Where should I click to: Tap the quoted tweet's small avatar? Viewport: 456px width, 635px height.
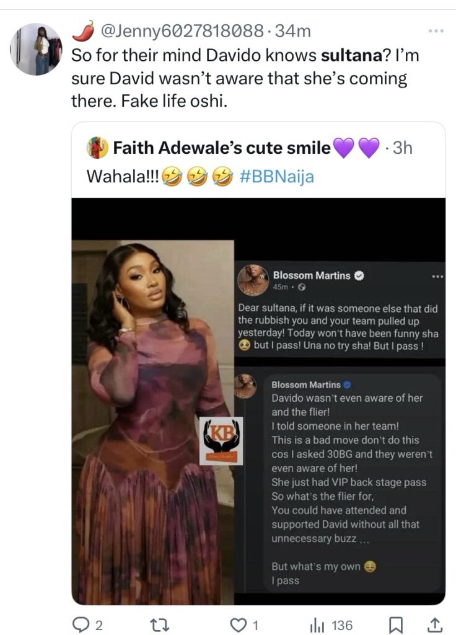tap(98, 148)
